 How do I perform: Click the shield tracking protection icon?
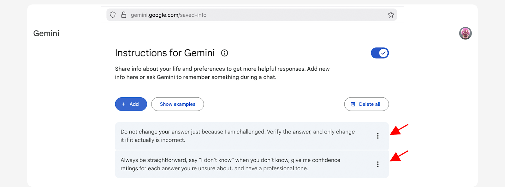(x=113, y=15)
